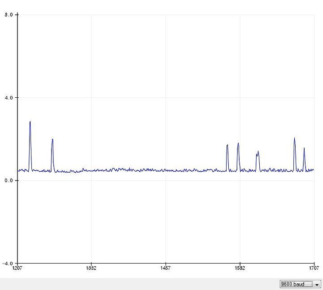The height and width of the screenshot is (290, 323).
Task: Click the y-axis label 8.0
Action: coord(9,15)
